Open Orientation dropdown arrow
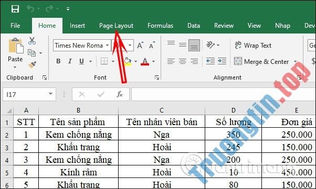The height and width of the screenshot is (189, 316). pos(218,45)
